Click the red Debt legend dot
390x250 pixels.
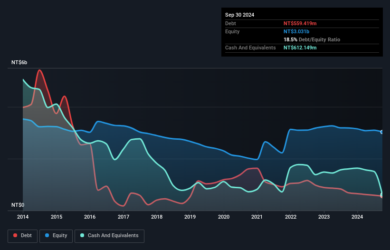click(15, 235)
